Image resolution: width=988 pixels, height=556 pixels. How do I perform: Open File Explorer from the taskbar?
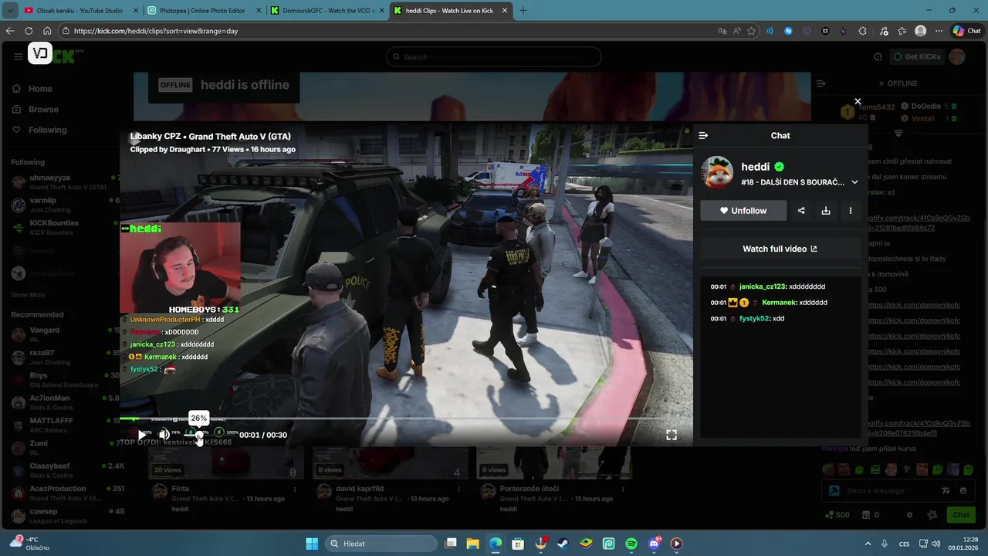click(x=472, y=544)
